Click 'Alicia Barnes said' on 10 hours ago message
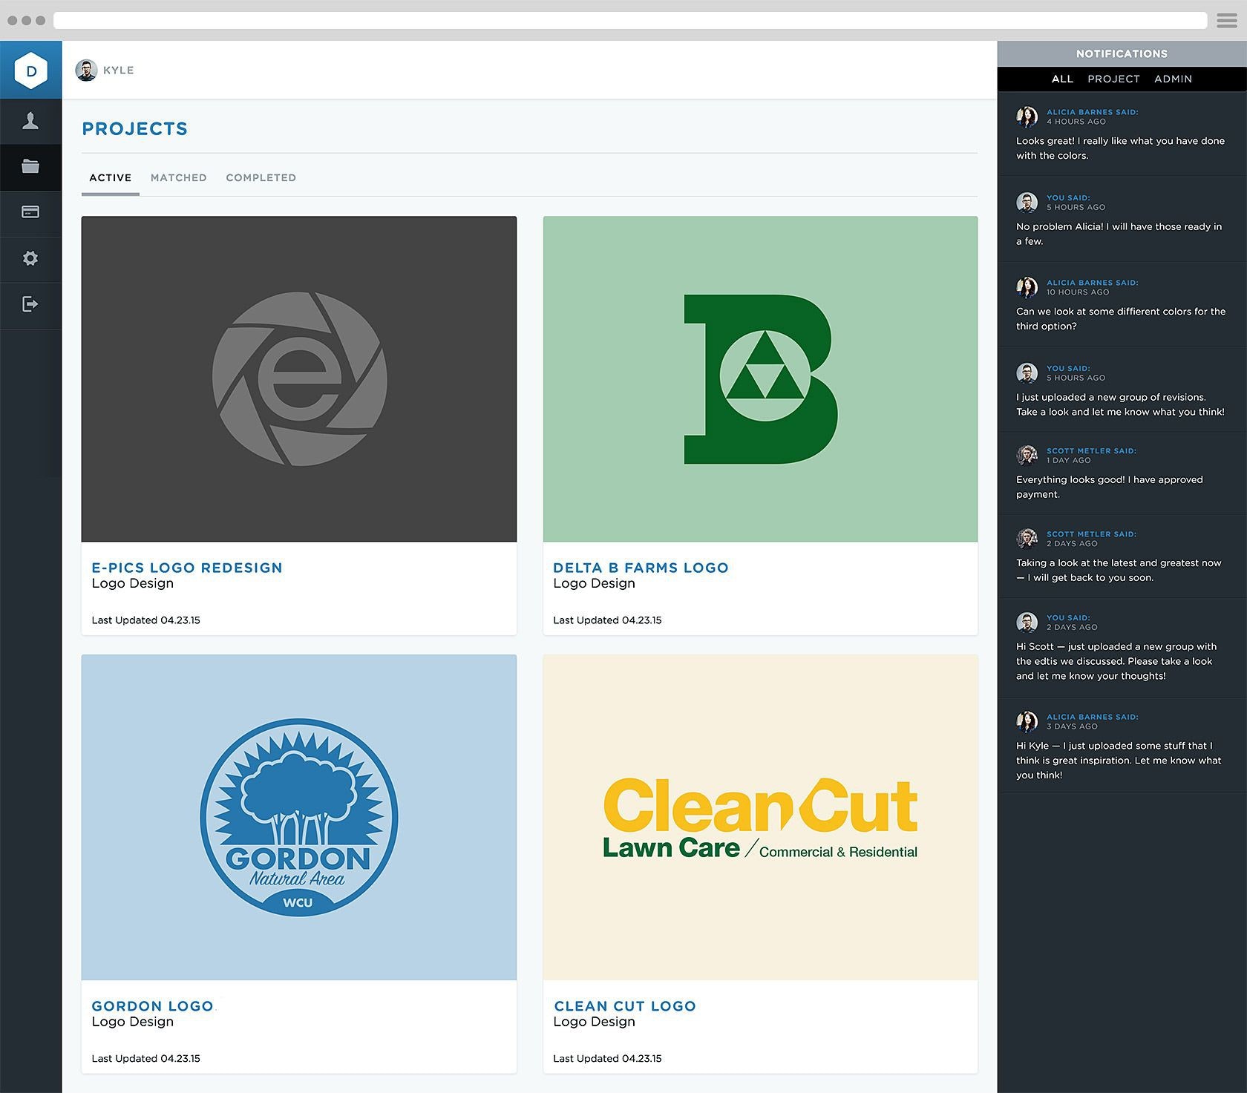This screenshot has height=1093, width=1247. (x=1092, y=283)
